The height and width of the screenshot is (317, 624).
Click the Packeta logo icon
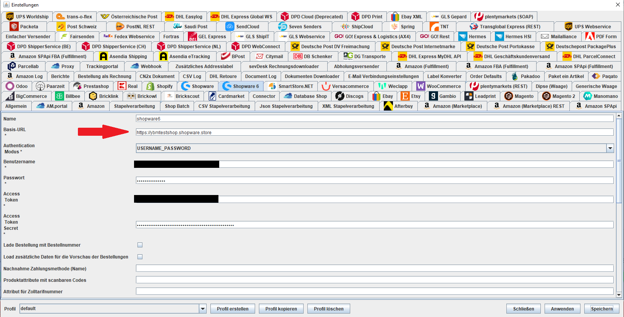14,26
